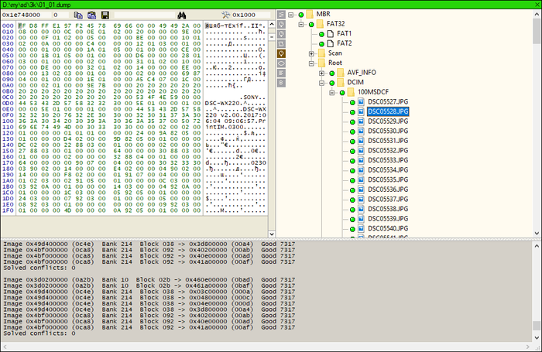Click the copy icon in hex toolbar
Screen dimensions: 542x352
click(78, 15)
